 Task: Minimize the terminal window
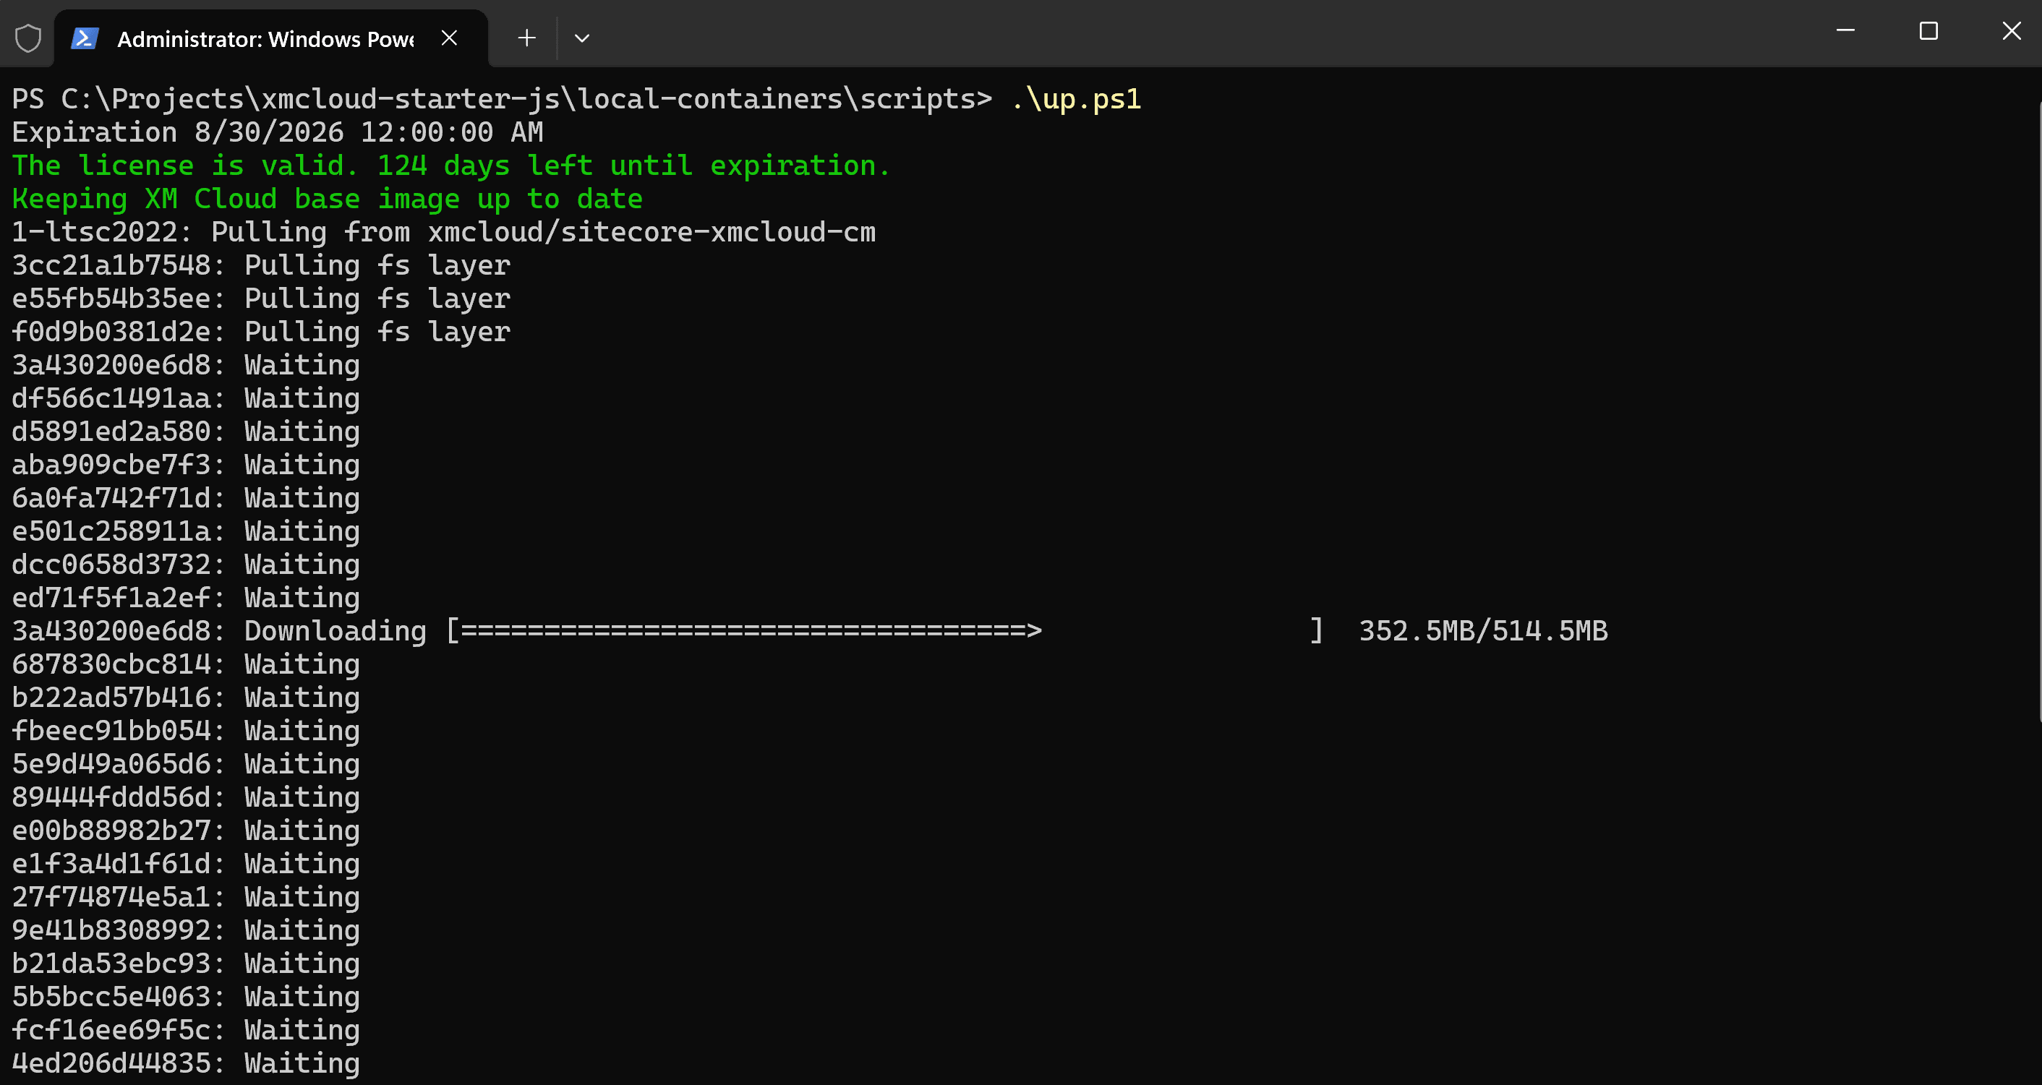(1845, 31)
